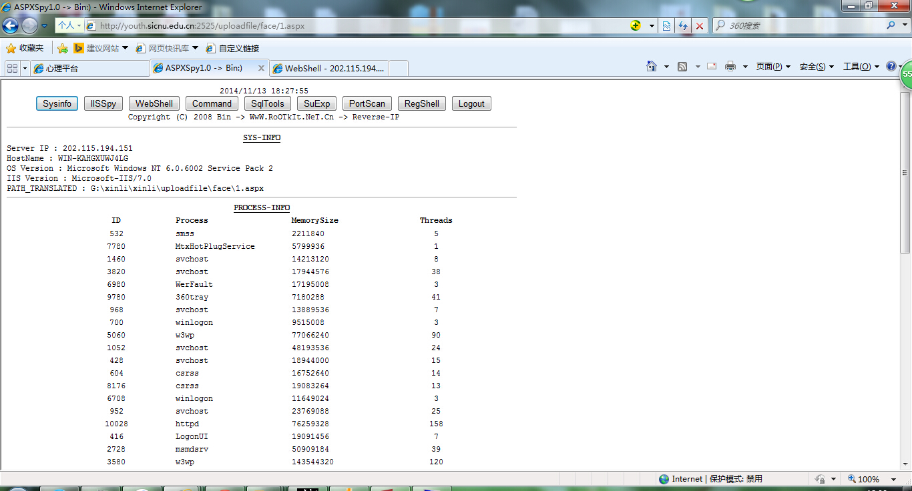Expand the zoom level dropdown arrow
This screenshot has width=912, height=491.
[x=893, y=479]
